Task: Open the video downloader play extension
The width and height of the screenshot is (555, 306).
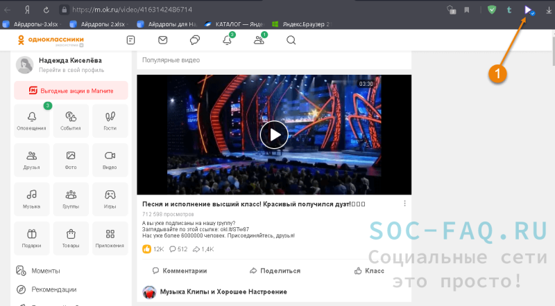Action: point(529,10)
